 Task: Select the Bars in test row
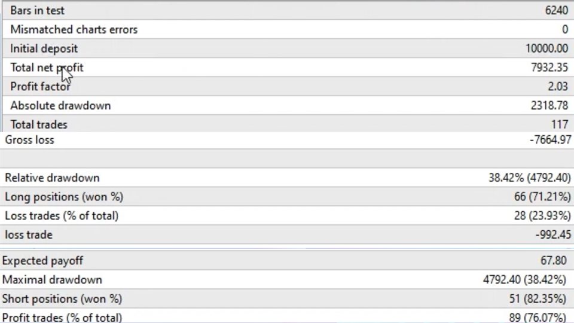[x=288, y=10]
